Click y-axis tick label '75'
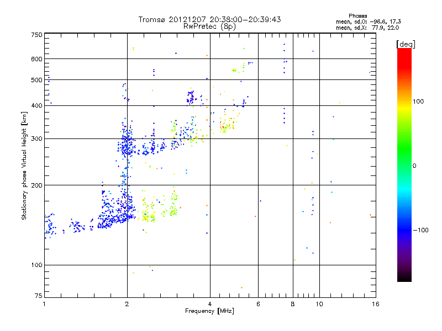Image resolution: width=442 pixels, height=331 pixels. [x=39, y=296]
